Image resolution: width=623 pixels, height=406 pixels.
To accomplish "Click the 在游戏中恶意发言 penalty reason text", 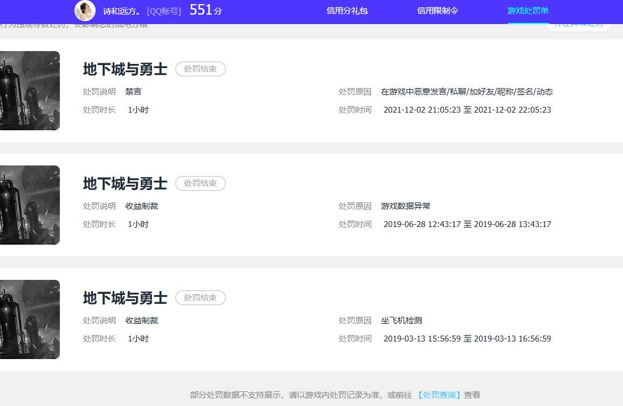I will (x=466, y=92).
